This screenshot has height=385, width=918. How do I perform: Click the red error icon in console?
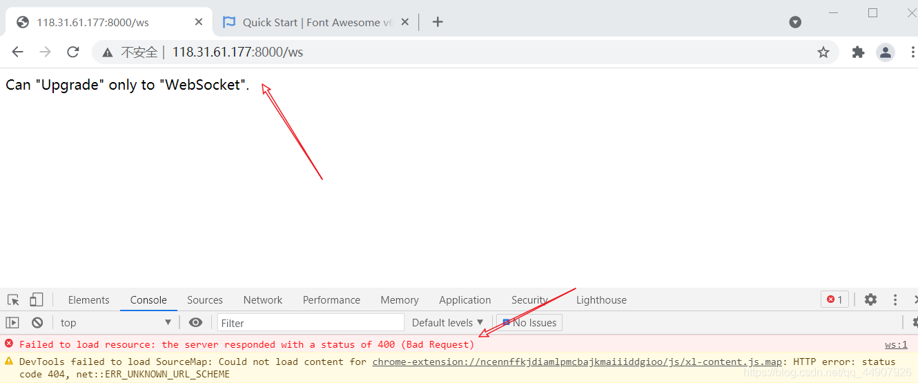pos(9,344)
